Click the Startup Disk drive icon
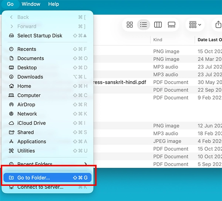 click(x=11, y=35)
